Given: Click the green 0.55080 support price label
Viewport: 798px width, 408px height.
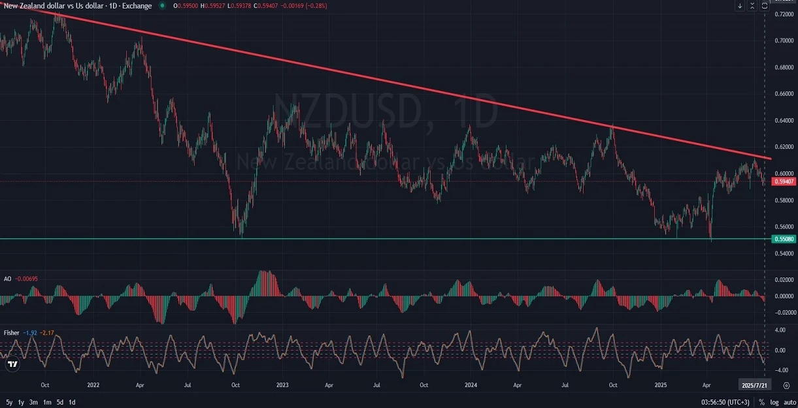Looking at the screenshot, I should coord(784,240).
